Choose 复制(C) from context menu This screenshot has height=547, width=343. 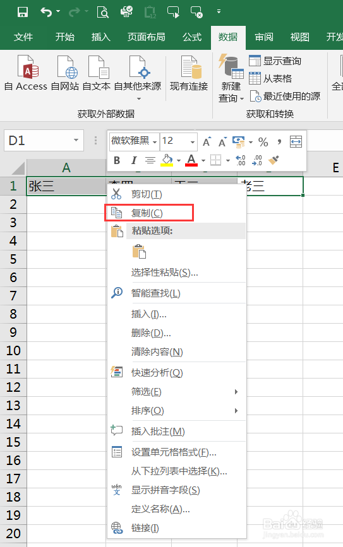pos(176,213)
